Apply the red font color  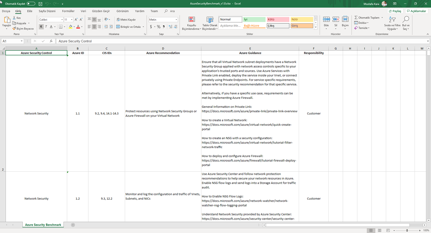tap(78, 27)
